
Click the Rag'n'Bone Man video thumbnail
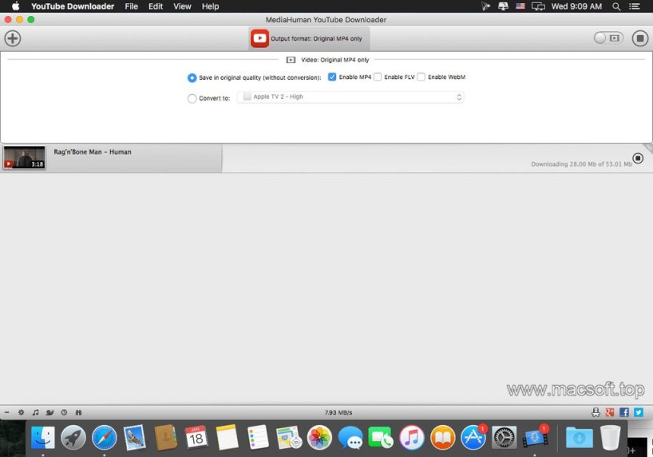24,158
